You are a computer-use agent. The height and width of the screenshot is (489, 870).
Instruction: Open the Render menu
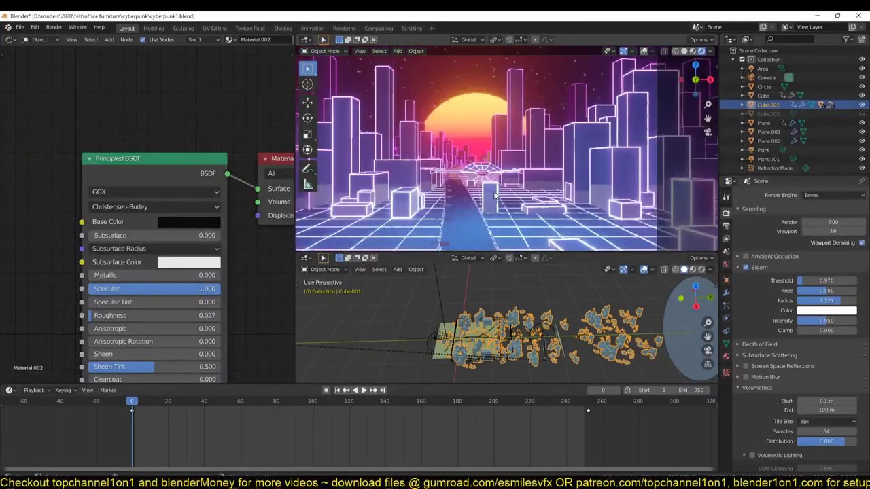(x=54, y=27)
